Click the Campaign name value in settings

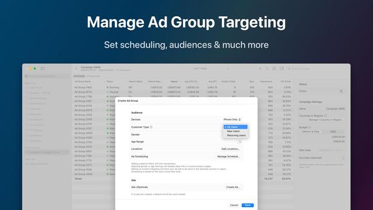[x=335, y=109]
